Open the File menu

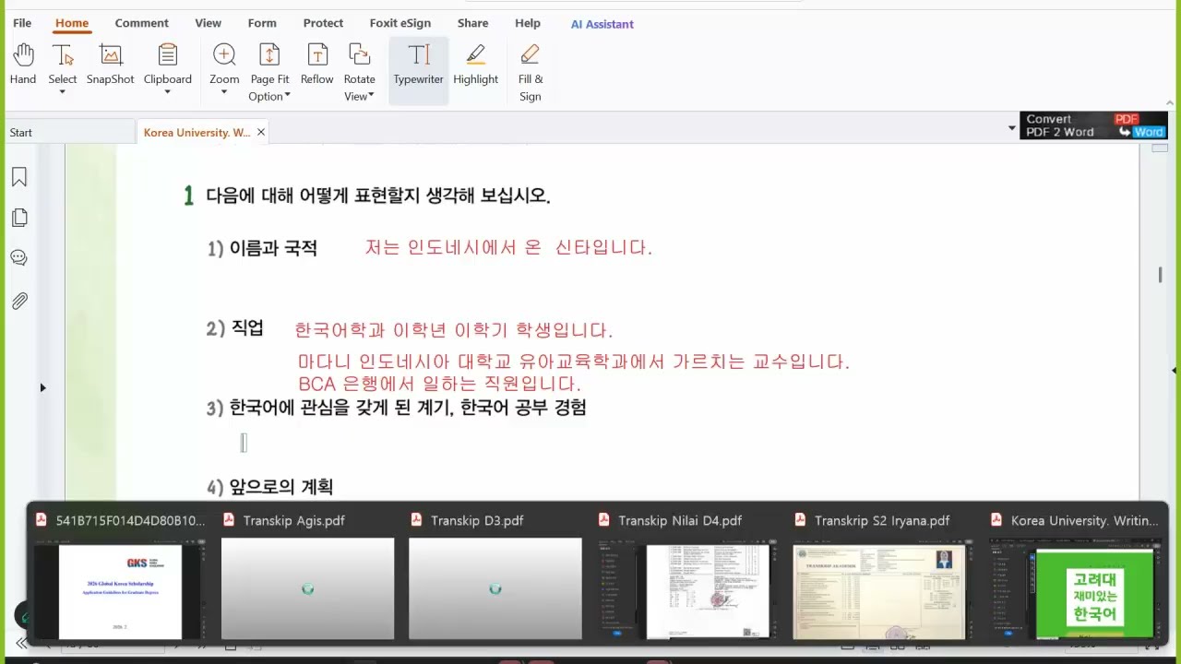coord(22,23)
